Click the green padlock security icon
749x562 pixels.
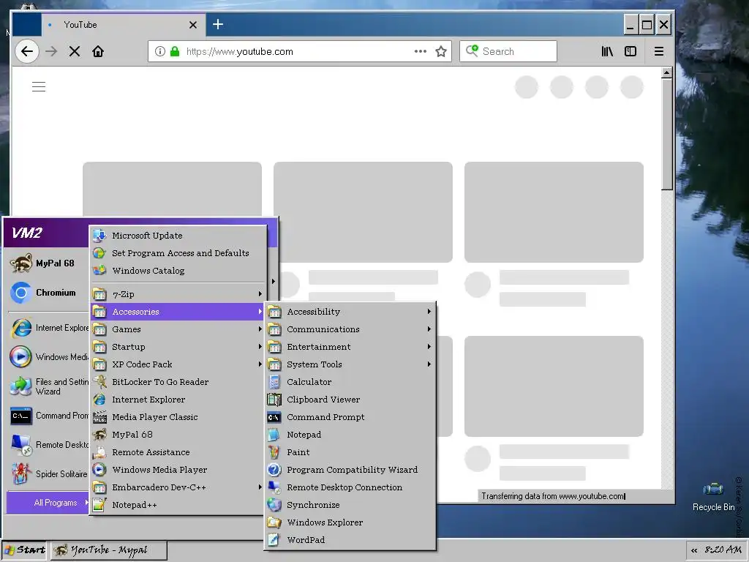click(x=175, y=51)
